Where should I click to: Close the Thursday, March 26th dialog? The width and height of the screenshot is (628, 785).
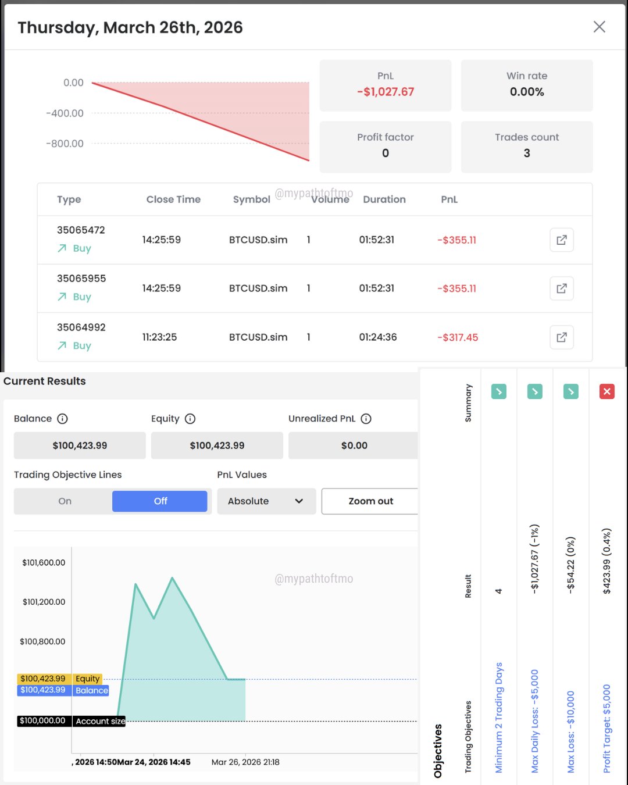(x=599, y=27)
